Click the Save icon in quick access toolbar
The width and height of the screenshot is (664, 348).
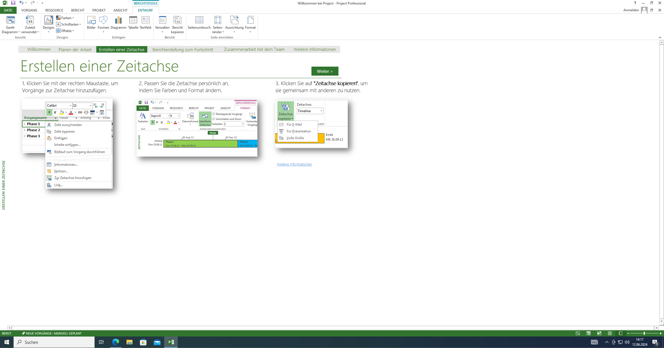coord(13,3)
